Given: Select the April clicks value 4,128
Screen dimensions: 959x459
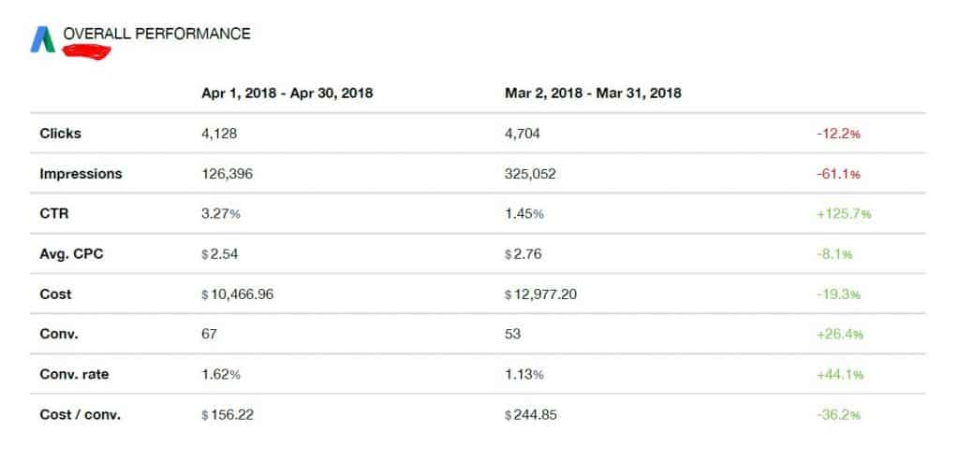Looking at the screenshot, I should click(219, 133).
